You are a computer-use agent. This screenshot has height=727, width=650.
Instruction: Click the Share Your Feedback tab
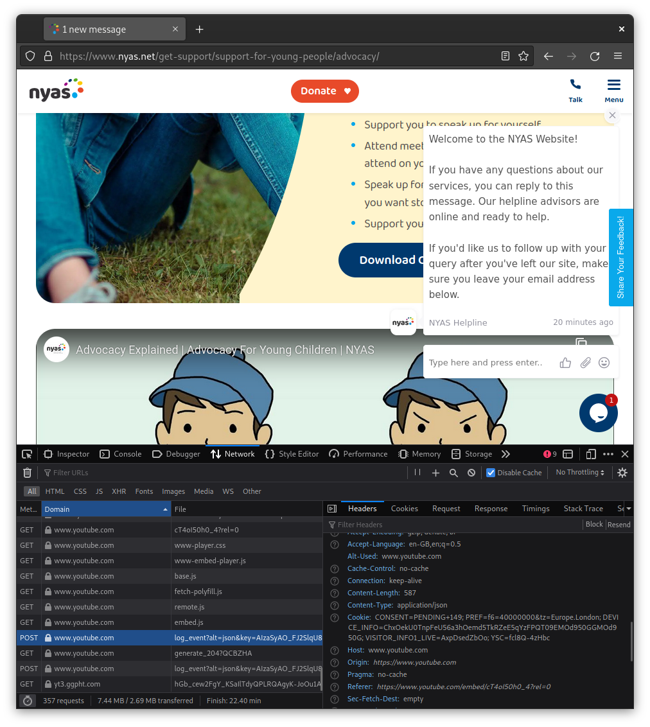621,258
